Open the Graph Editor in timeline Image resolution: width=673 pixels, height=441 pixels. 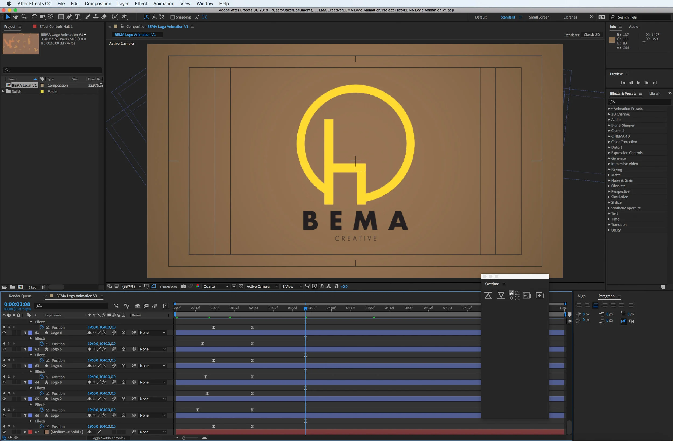tap(166, 306)
